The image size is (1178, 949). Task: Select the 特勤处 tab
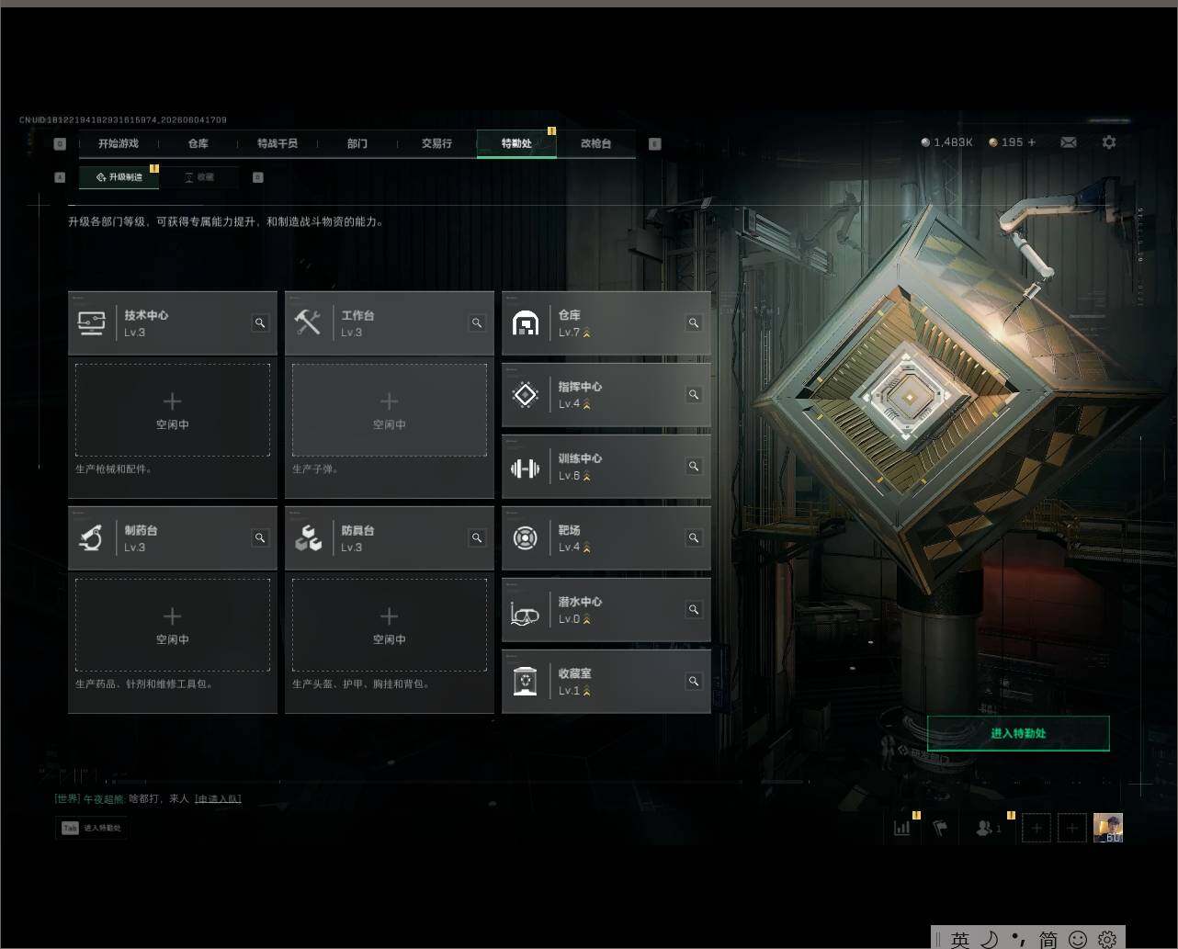(x=516, y=143)
